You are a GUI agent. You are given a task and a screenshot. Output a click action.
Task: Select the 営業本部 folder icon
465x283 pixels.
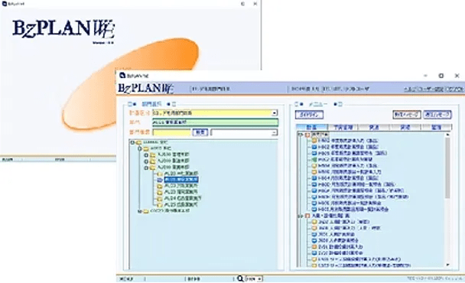(152, 168)
